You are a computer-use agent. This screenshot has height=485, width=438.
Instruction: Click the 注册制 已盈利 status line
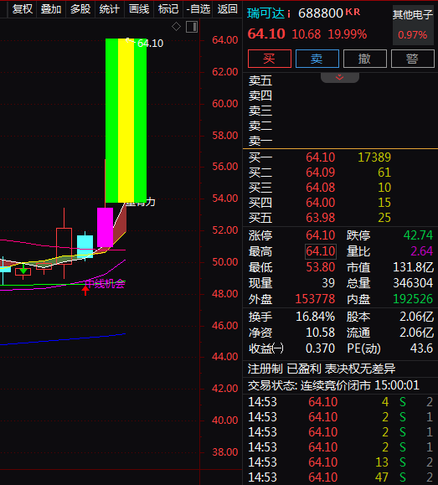pyautogui.click(x=322, y=369)
